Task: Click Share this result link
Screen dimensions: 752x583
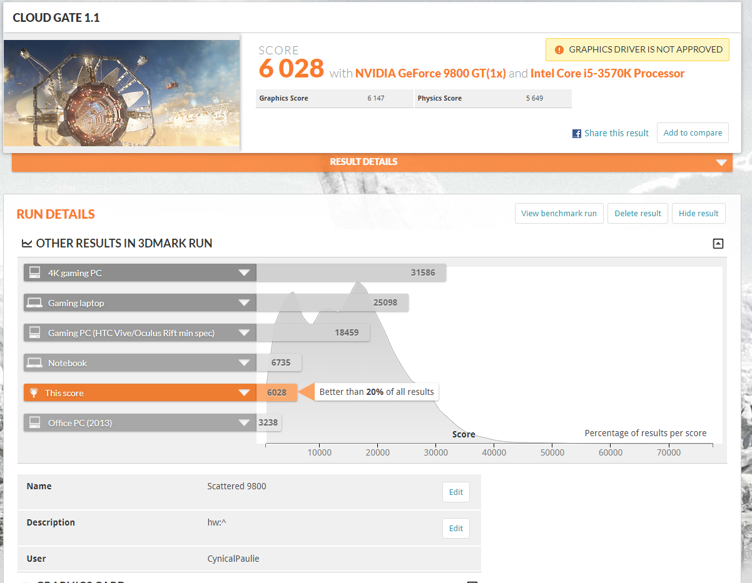Action: 616,133
